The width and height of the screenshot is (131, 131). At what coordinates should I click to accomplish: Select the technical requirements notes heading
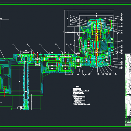(x=78, y=87)
